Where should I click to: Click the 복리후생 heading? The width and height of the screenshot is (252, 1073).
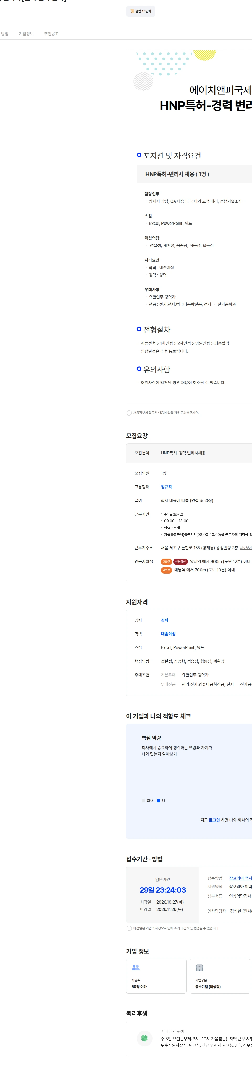pyautogui.click(x=137, y=1013)
